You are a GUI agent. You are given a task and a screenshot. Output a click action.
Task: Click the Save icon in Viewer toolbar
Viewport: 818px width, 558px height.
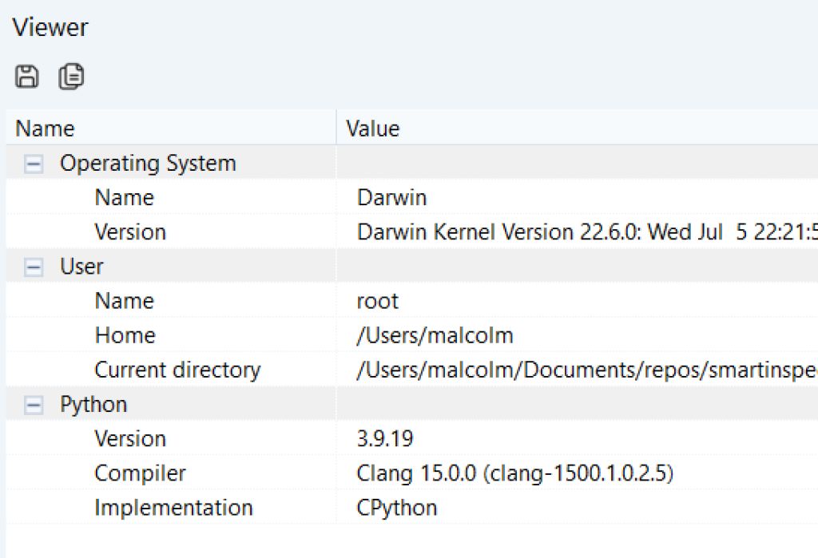point(27,77)
